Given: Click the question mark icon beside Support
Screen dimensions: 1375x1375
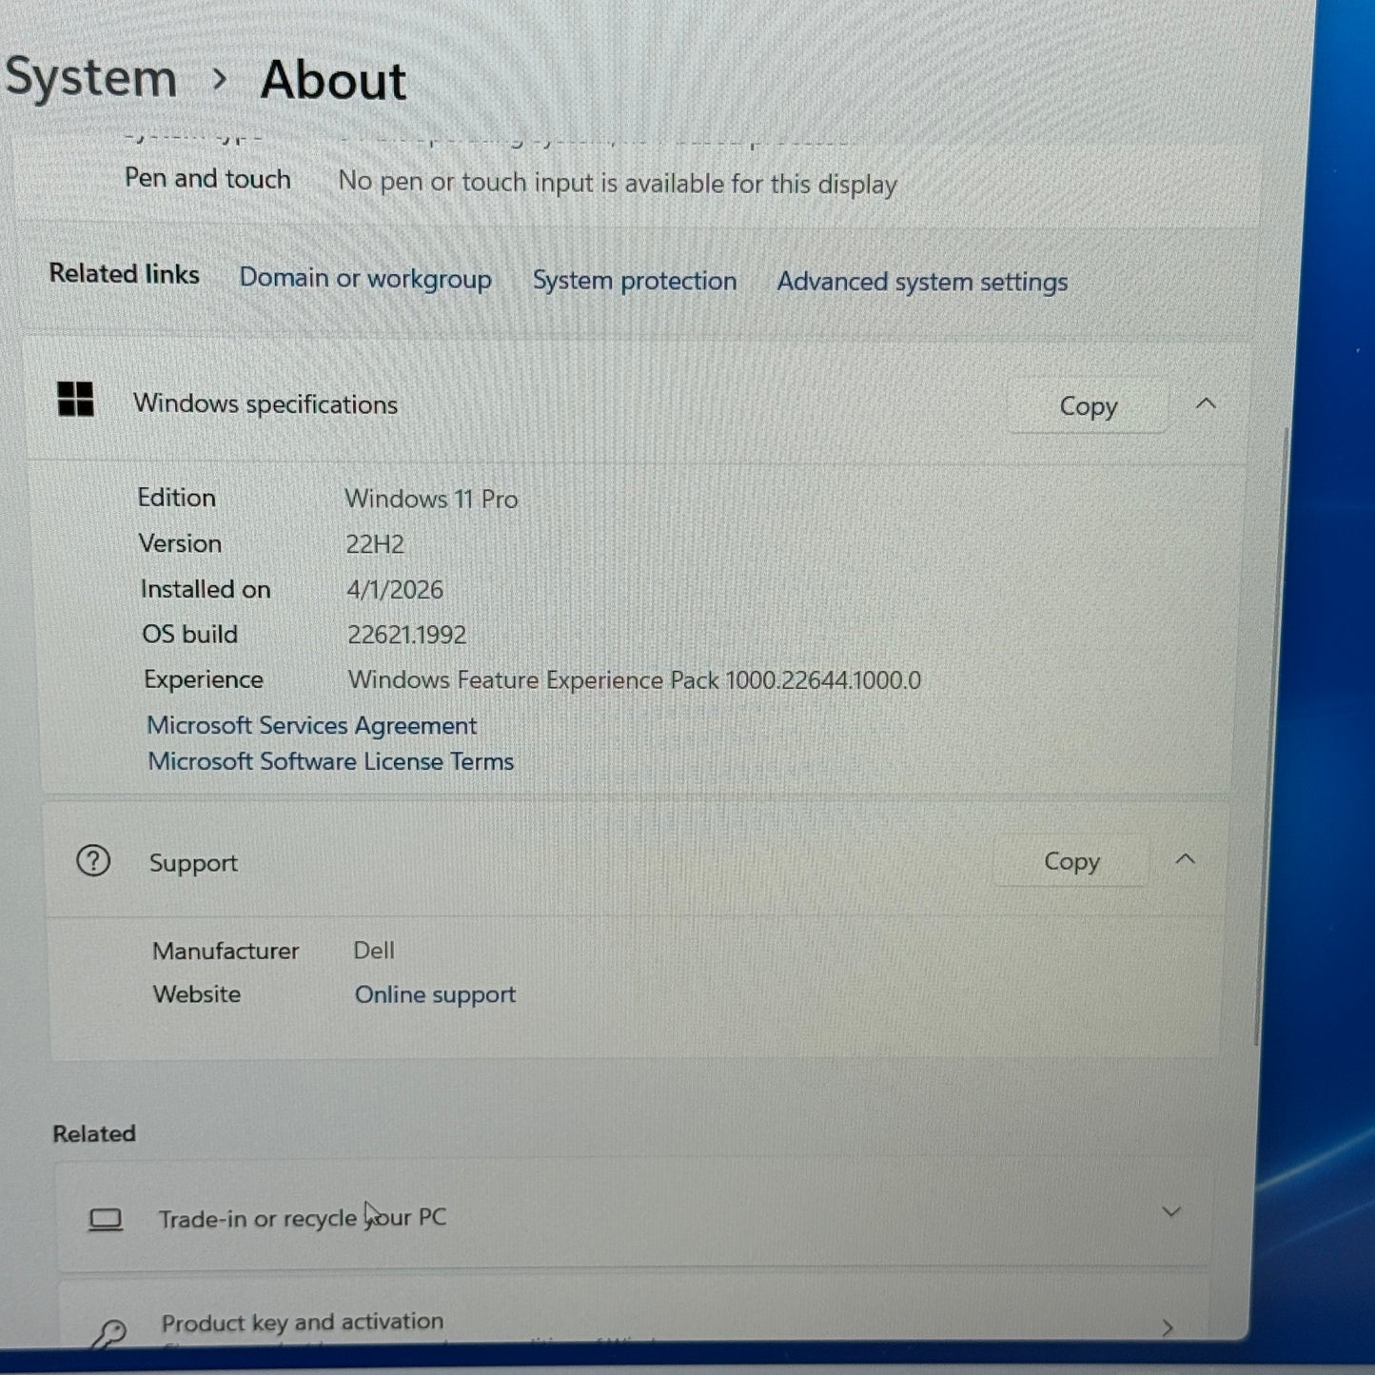Looking at the screenshot, I should pos(93,860).
